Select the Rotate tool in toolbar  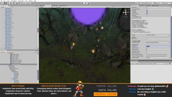click(8, 3)
